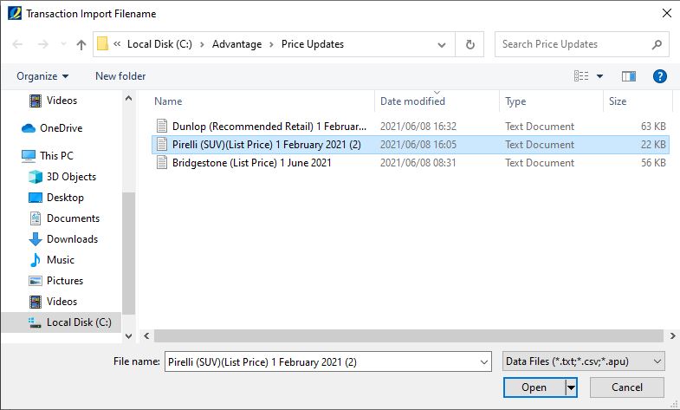Expand the address bar history dropdown
The width and height of the screenshot is (680, 410).
[442, 44]
